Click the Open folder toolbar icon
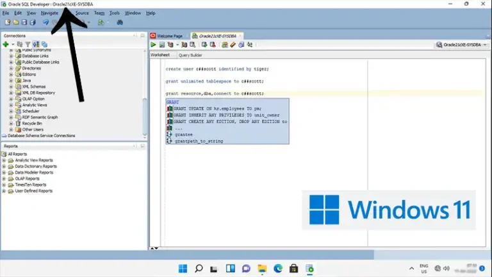 [x=15, y=22]
